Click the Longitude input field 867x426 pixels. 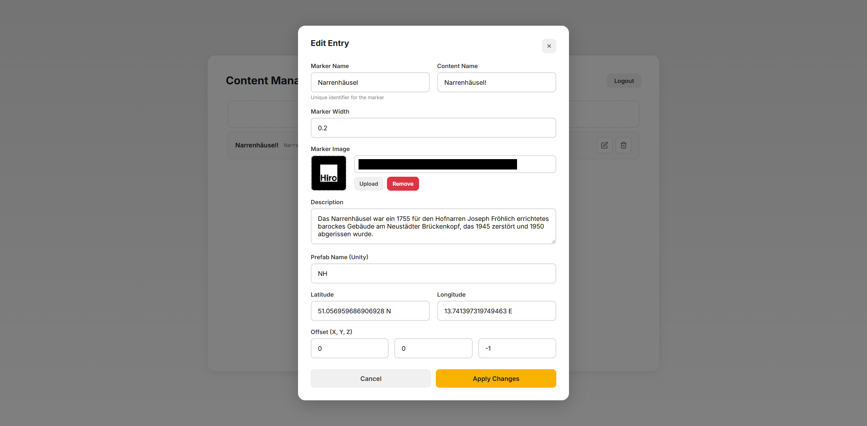[x=496, y=311]
